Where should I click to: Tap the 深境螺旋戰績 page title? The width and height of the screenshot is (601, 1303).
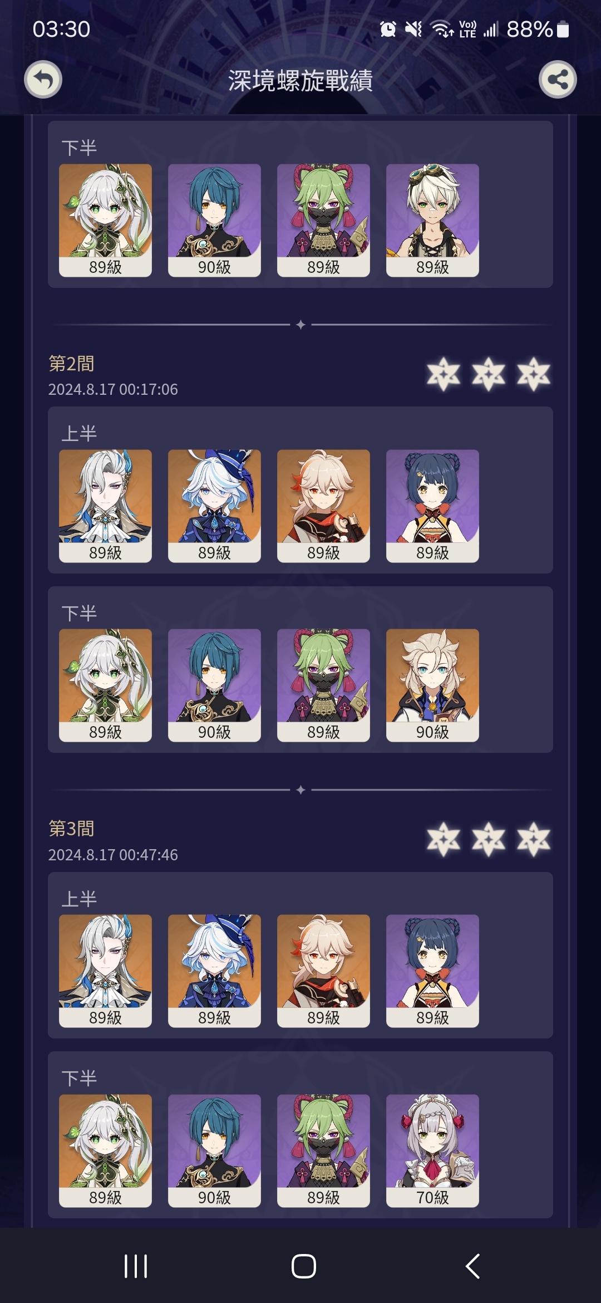(x=300, y=81)
